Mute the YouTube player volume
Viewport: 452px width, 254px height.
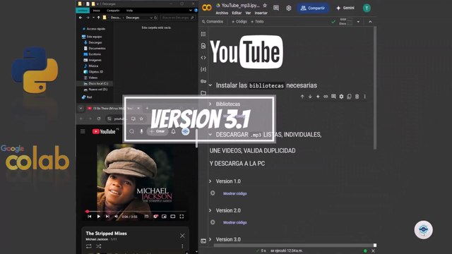(116, 217)
